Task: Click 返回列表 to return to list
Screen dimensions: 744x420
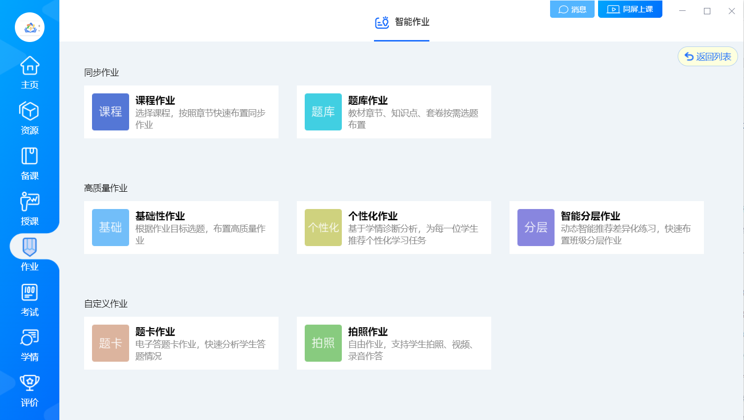Action: tap(707, 57)
